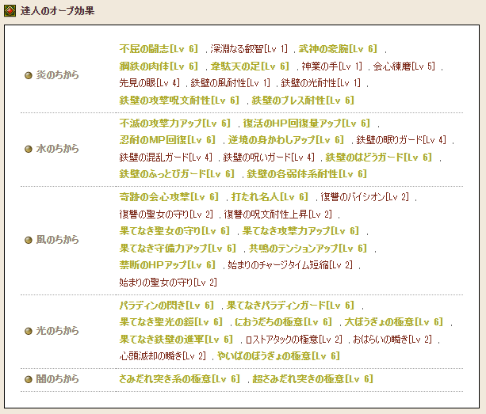486x414 pixels.
Task: Click 共鳴のテンションアップ[Lv 6]
Action: pyautogui.click(x=308, y=249)
